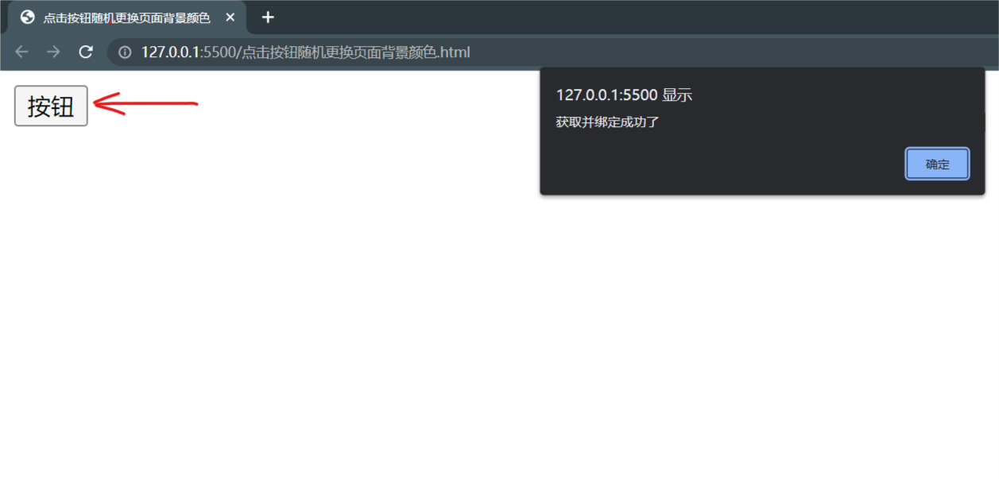Click the 按钮 button on the page
The width and height of the screenshot is (999, 479).
tap(51, 106)
